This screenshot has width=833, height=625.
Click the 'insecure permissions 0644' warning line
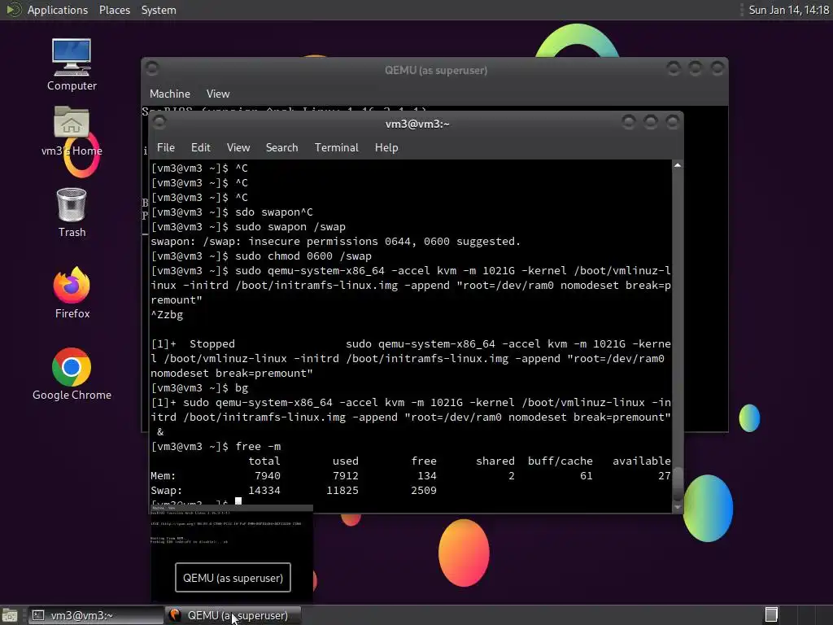(x=335, y=241)
